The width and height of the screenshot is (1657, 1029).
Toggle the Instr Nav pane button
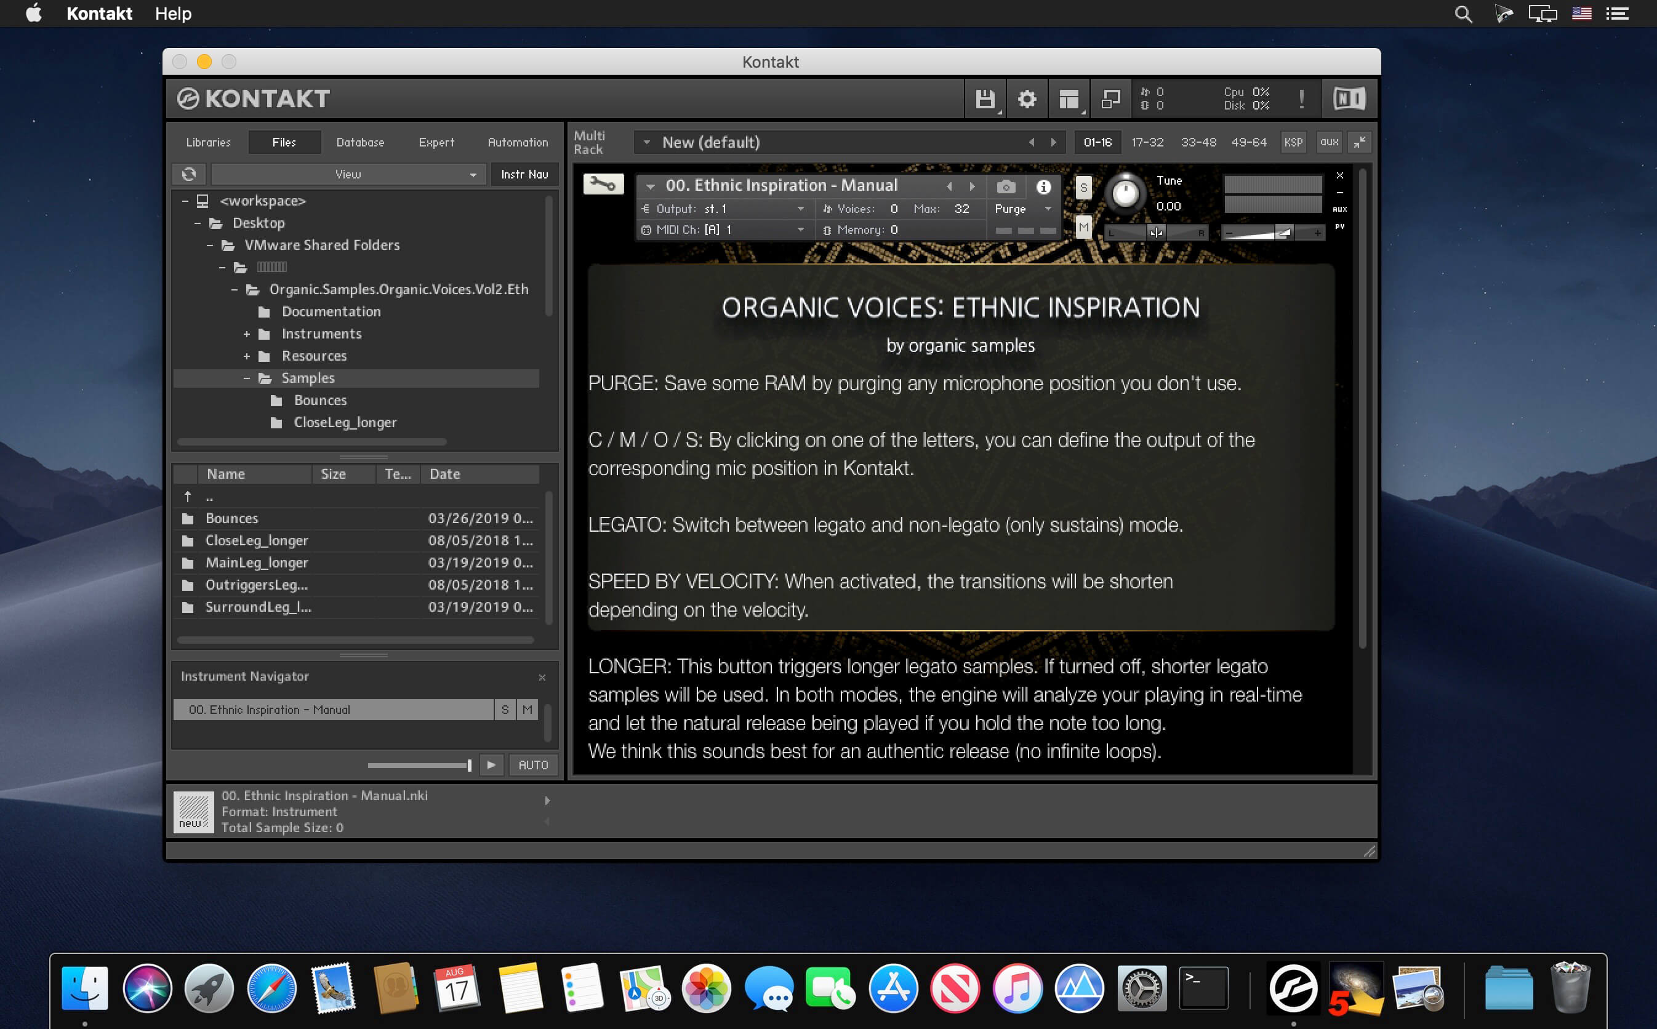(x=524, y=174)
